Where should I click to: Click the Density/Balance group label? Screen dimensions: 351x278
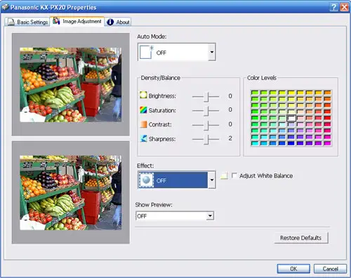(161, 78)
